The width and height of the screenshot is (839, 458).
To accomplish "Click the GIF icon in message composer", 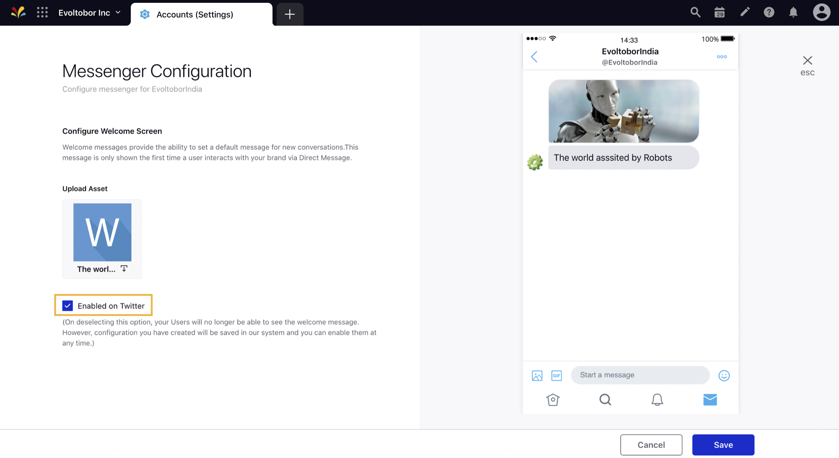I will coord(556,375).
